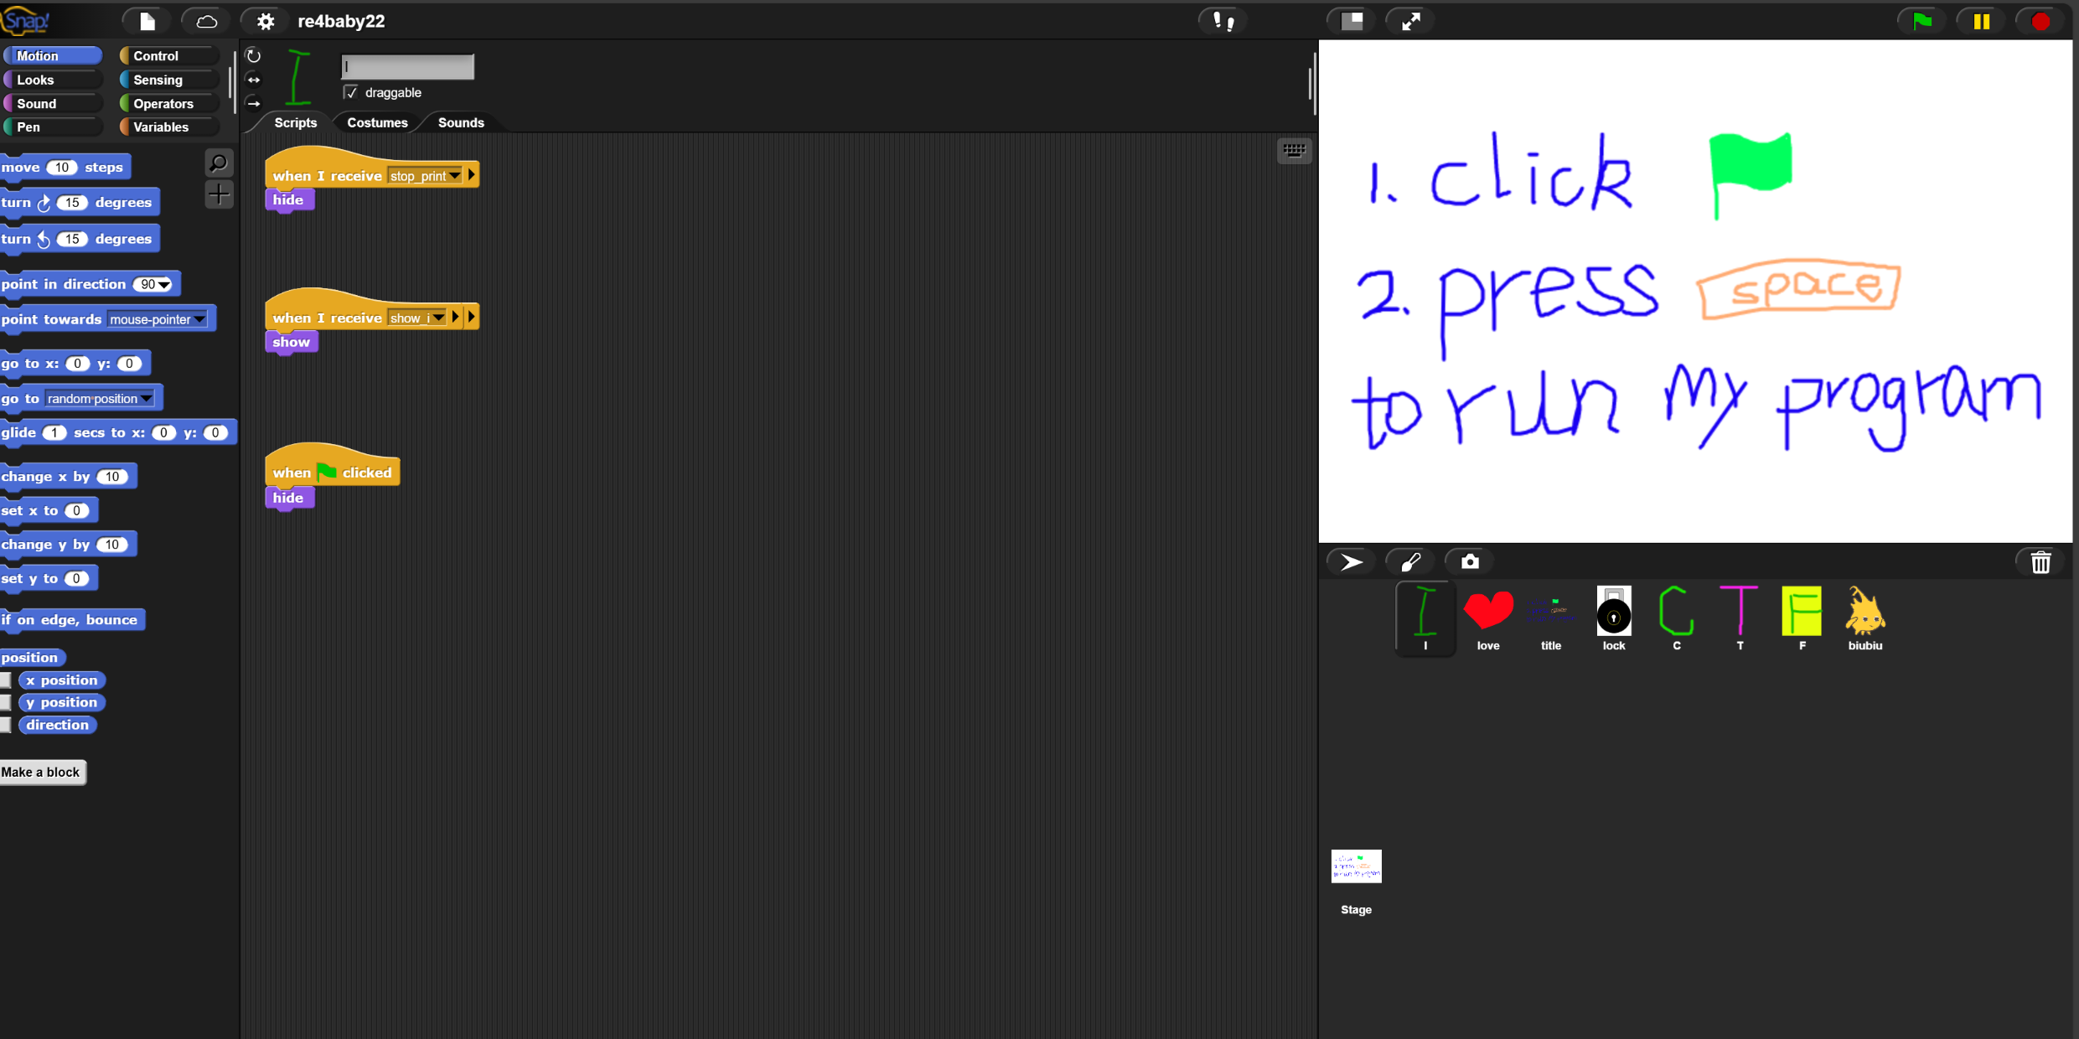Expand arrow on stop_print receive block
Viewport: 2079px width, 1039px height.
(472, 175)
